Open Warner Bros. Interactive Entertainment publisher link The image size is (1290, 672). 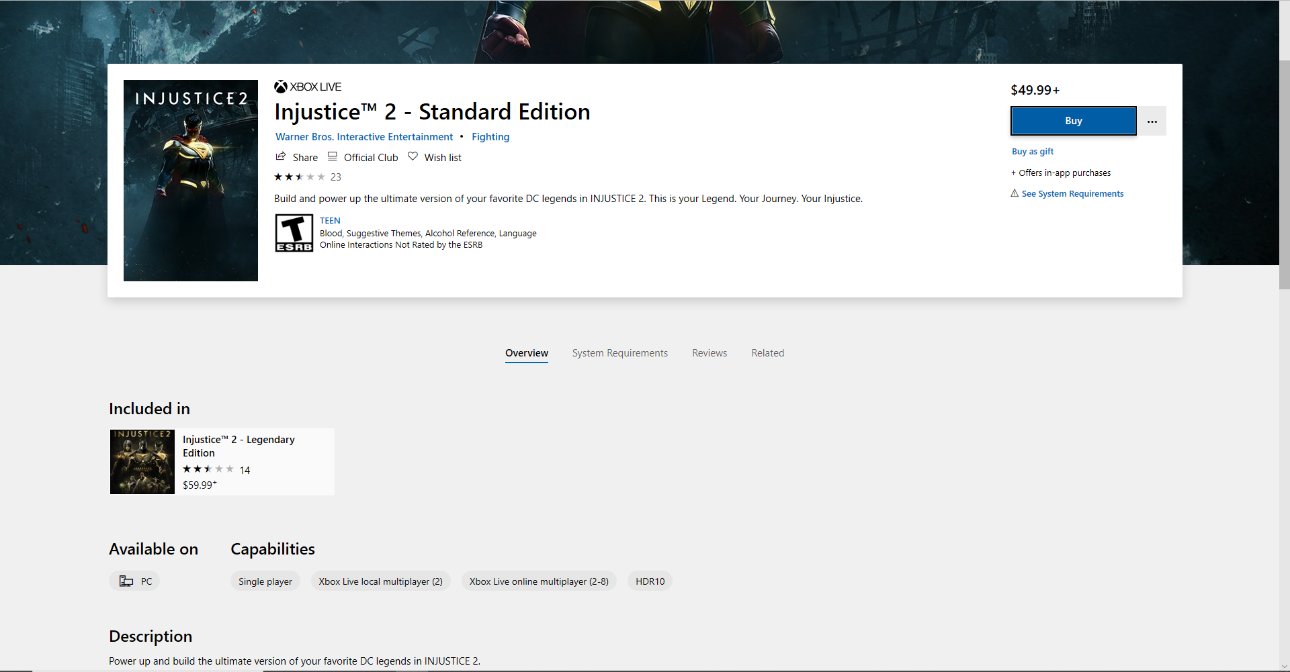point(364,137)
